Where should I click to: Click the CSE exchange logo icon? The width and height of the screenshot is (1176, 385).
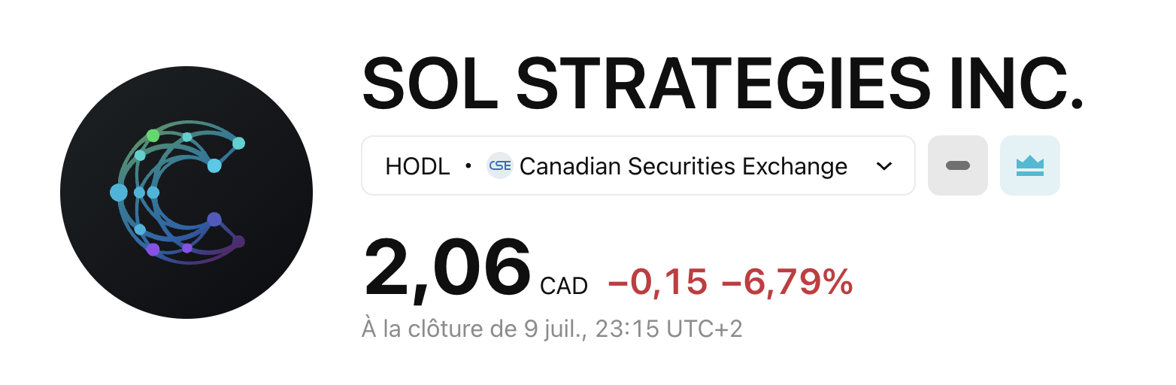click(499, 165)
